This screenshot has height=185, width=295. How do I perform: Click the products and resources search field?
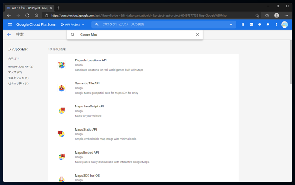point(164,24)
